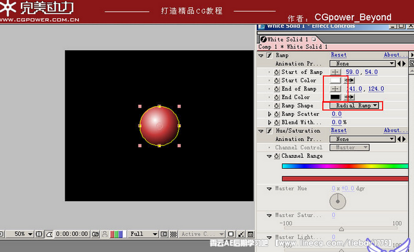Collapse the Hue/Saturation effect
This screenshot has height=252, width=414.
pyautogui.click(x=261, y=131)
